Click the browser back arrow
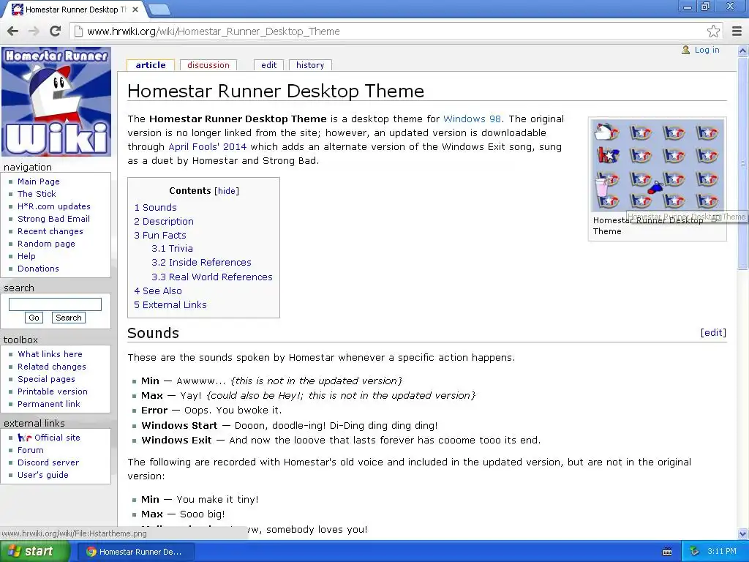 click(x=13, y=31)
